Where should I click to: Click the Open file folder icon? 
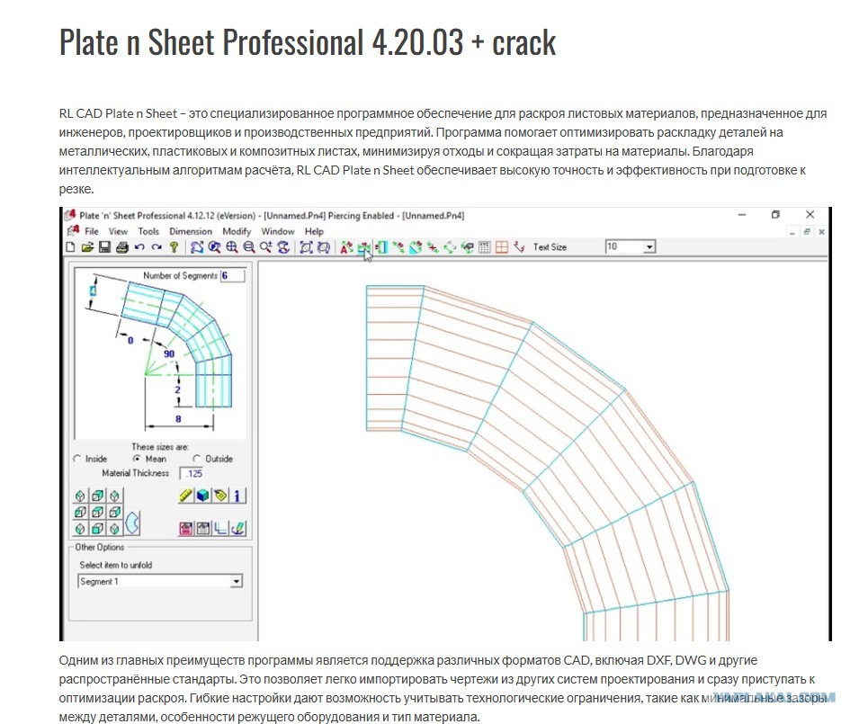coord(87,247)
